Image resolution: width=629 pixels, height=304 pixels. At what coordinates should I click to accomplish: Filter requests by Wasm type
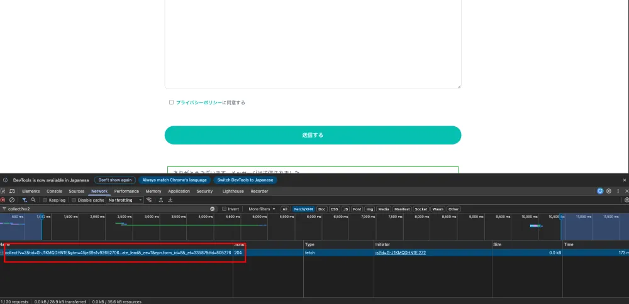438,209
